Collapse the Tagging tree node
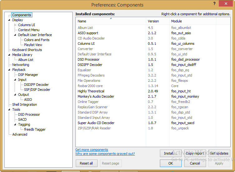The height and width of the screenshot is (172, 235). (x=15, y=125)
